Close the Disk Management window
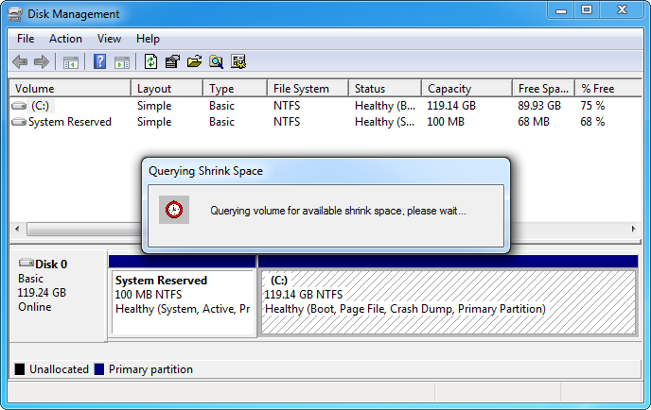This screenshot has width=651, height=410. pyautogui.click(x=622, y=10)
